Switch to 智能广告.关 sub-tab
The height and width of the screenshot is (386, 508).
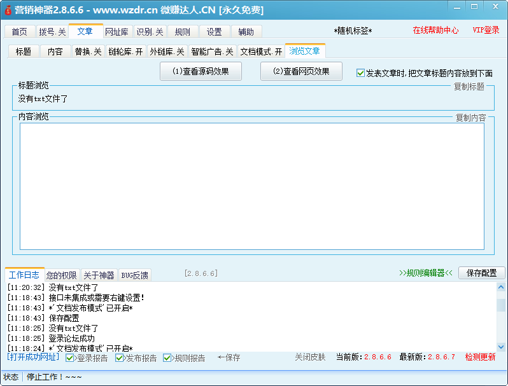(x=212, y=52)
